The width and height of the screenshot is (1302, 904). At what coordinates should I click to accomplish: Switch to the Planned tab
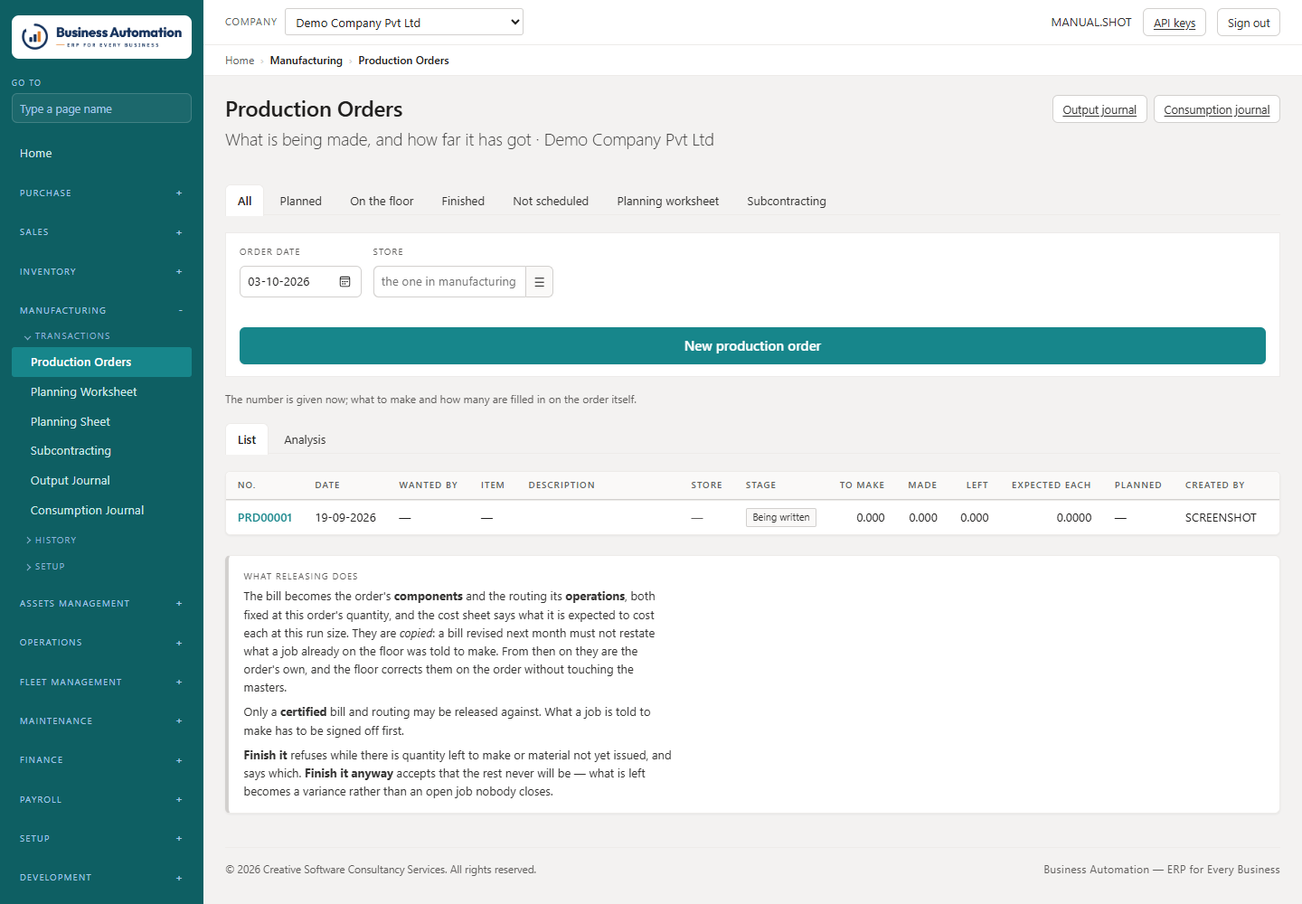pyautogui.click(x=301, y=202)
